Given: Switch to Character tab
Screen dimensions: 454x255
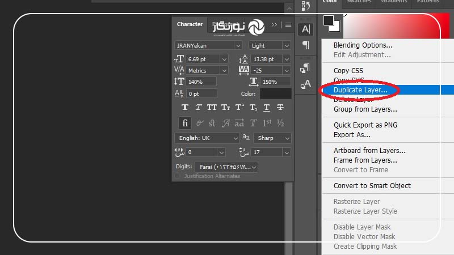Looking at the screenshot, I should [x=190, y=24].
